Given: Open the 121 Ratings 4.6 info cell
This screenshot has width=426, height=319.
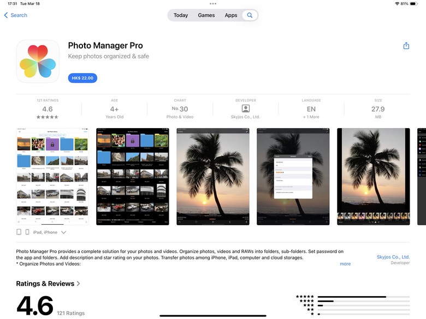Looking at the screenshot, I should 48,109.
